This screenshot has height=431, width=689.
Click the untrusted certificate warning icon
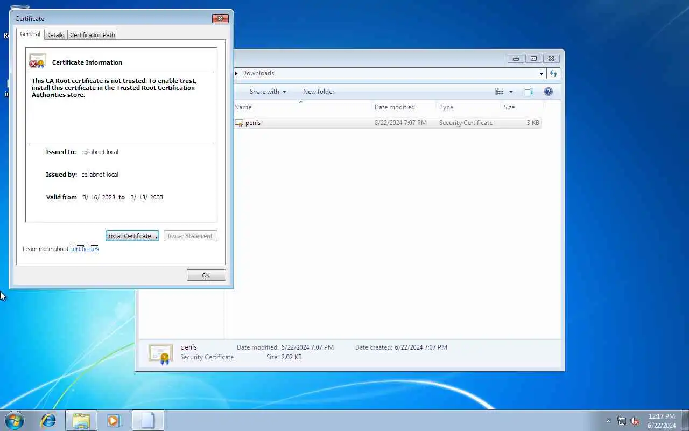38,61
